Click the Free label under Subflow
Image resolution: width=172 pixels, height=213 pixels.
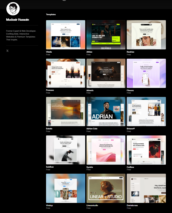point(48,169)
